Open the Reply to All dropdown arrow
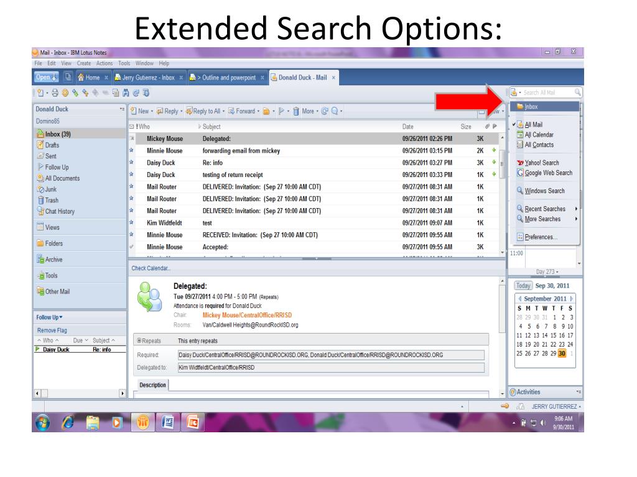This screenshot has width=637, height=477. 223,111
